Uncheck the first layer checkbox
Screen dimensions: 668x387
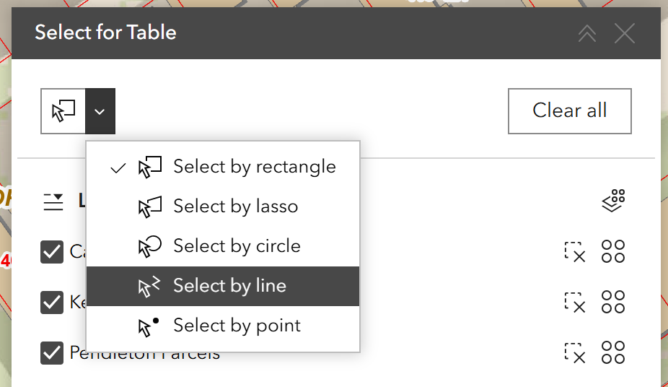click(x=52, y=252)
